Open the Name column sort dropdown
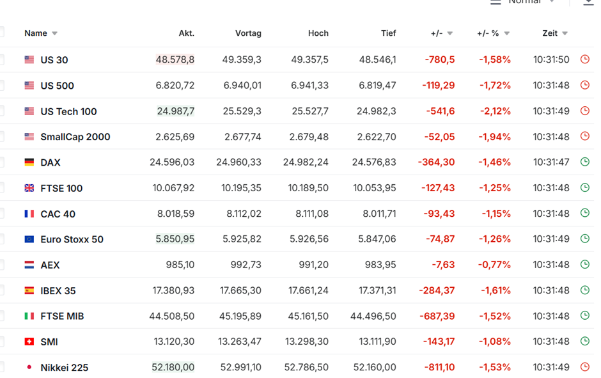Viewport: 601px width, 378px height. 54,34
